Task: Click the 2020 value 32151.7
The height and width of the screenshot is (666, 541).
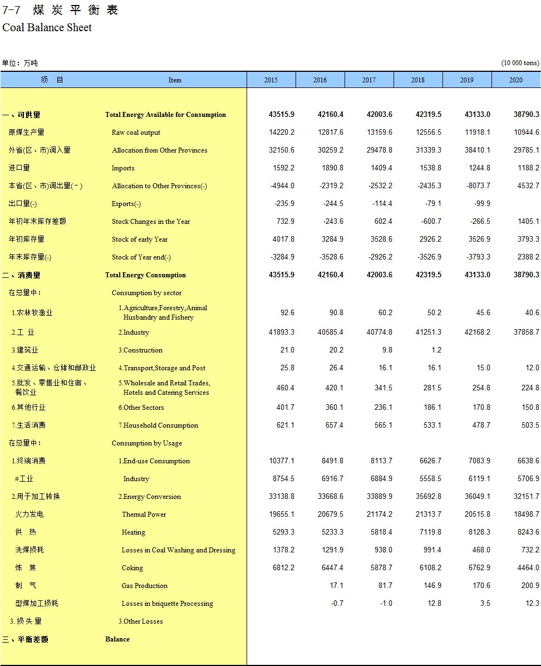Action: pyautogui.click(x=527, y=497)
